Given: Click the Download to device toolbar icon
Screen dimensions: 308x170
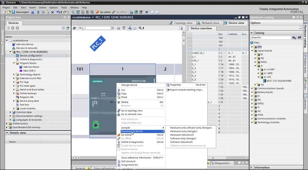Looking at the screenshot, I should pyautogui.click(x=78, y=12).
